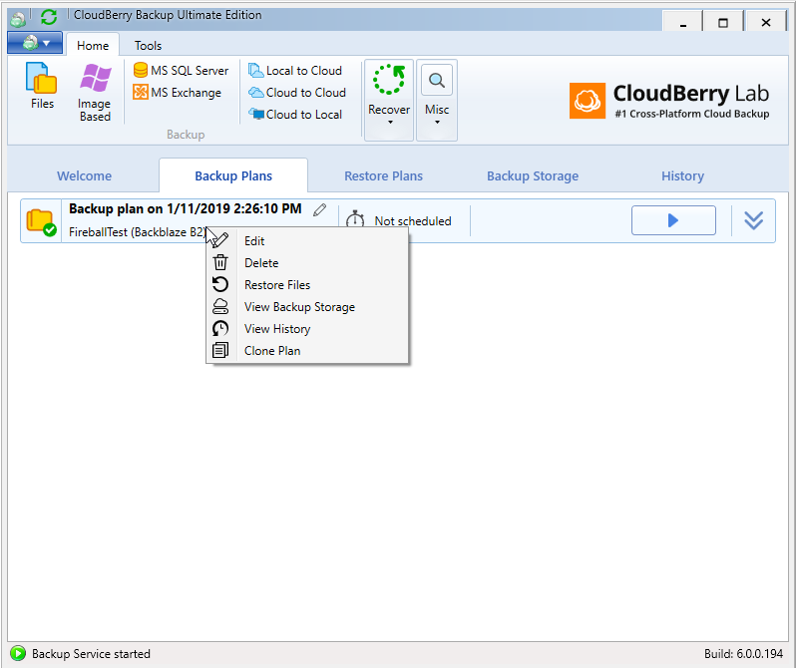The height and width of the screenshot is (668, 796).
Task: Close the CloudBerry Backup window
Action: [765, 22]
